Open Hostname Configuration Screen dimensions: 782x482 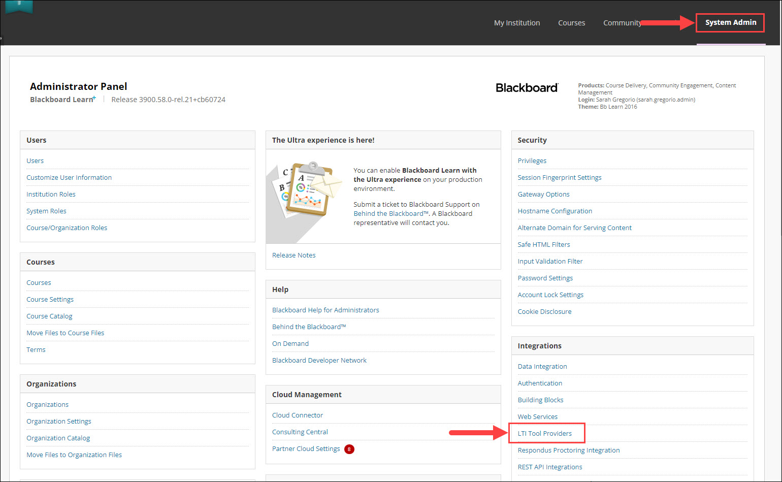point(555,211)
